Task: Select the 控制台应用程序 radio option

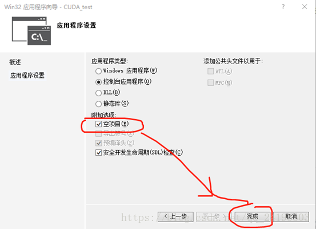Action: click(98, 82)
